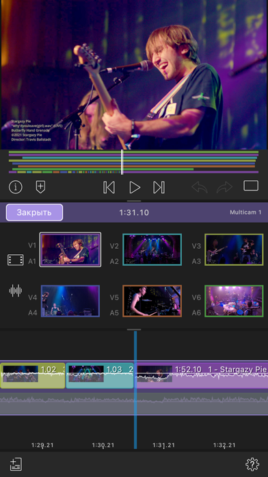Screen dimensions: 268x477
Task: Switch to camera angle V3 thumbnail
Action: tap(234, 249)
